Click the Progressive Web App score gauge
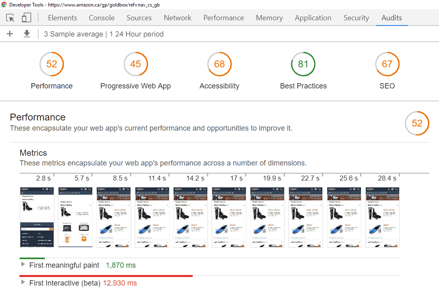439x290 pixels. (x=135, y=64)
